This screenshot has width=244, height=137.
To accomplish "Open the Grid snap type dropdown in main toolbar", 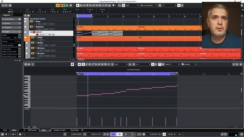I will pyautogui.click(x=132, y=5).
